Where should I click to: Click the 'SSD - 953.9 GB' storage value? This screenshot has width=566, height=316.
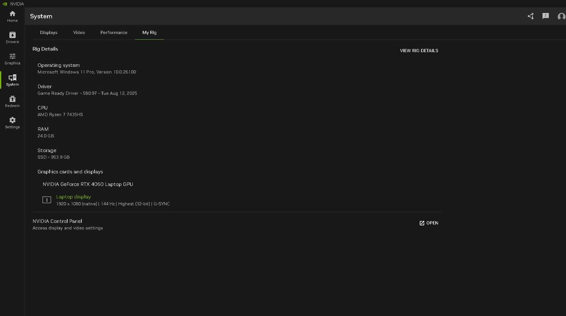tap(53, 157)
